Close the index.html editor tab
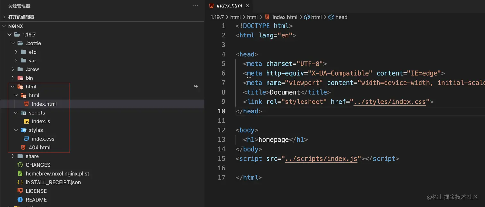 pyautogui.click(x=247, y=6)
